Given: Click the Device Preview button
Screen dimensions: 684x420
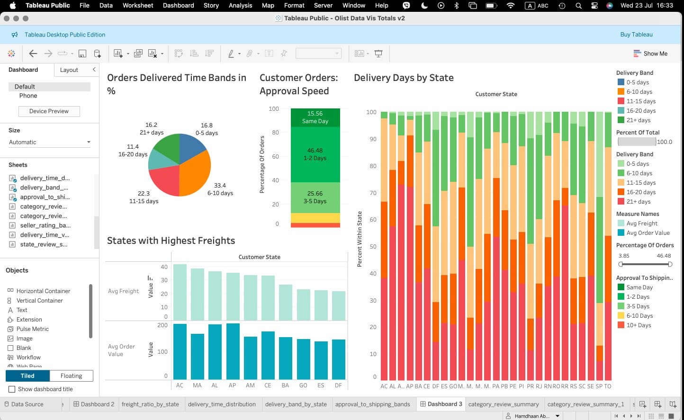Looking at the screenshot, I should pos(49,111).
